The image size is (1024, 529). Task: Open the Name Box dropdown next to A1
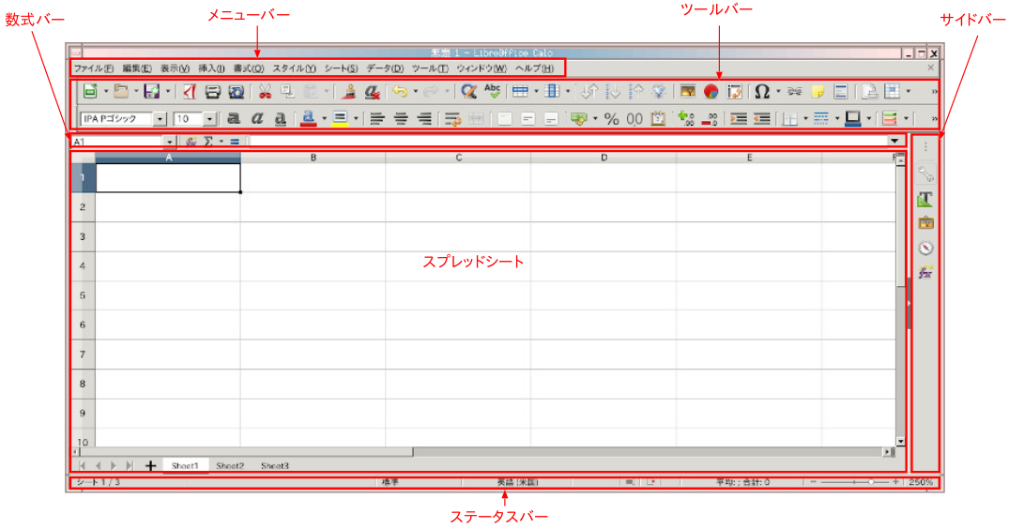170,142
